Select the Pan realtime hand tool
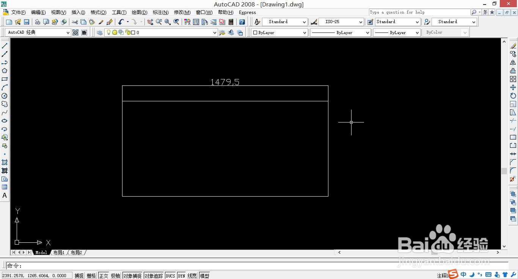 coord(150,22)
